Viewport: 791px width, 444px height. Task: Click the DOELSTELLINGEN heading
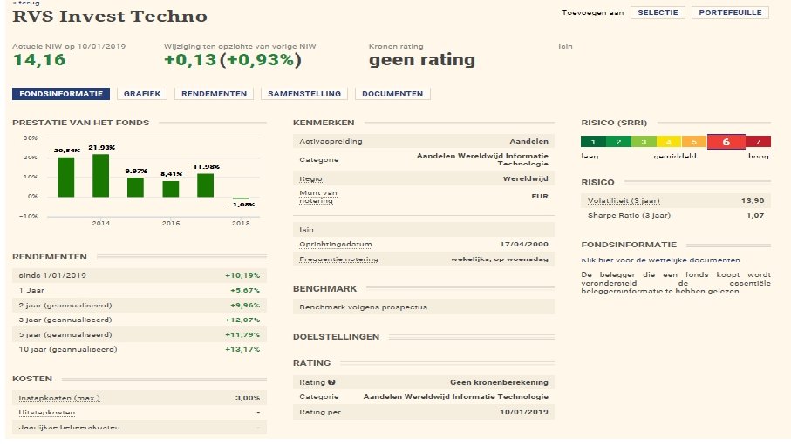[336, 337]
